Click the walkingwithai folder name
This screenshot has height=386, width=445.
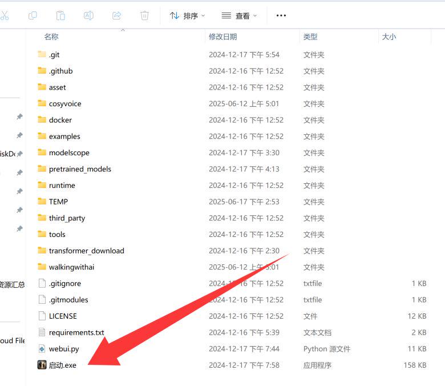tap(71, 267)
